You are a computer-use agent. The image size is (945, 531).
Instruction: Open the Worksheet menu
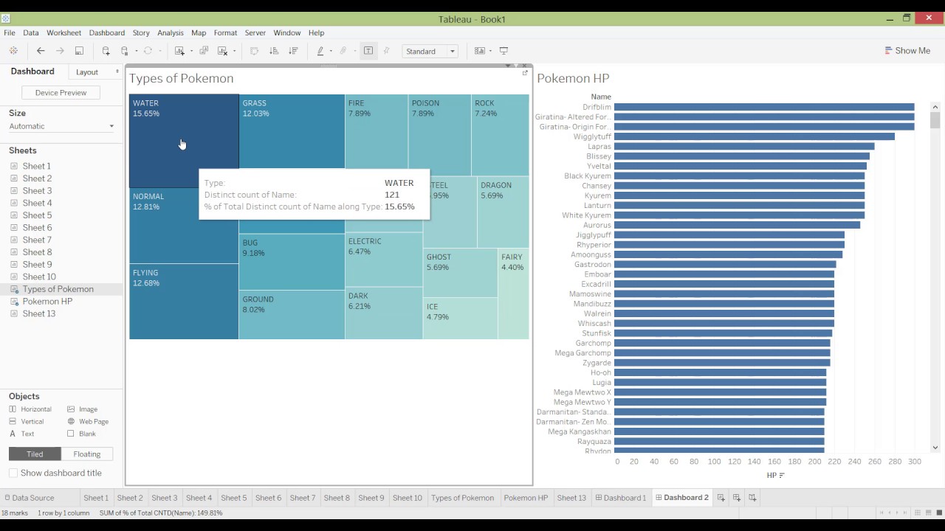pyautogui.click(x=64, y=32)
